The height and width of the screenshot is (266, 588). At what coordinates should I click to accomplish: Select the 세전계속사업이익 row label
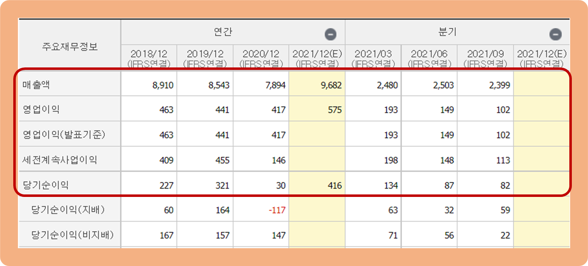[x=60, y=160]
